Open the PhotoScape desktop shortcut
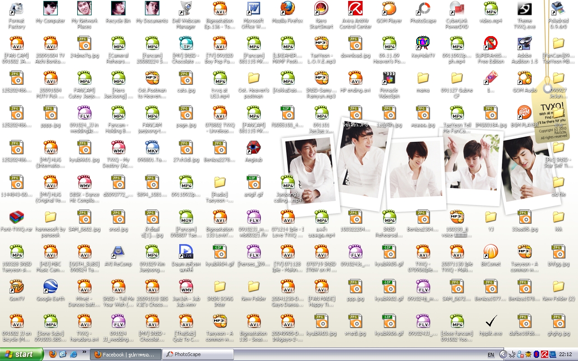578x361 pixels. point(423,8)
